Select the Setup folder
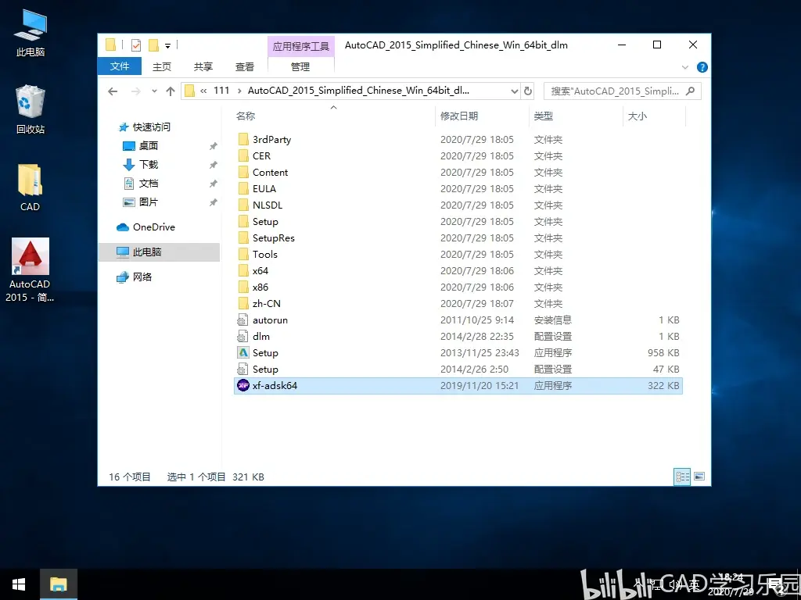The height and width of the screenshot is (600, 801). click(458, 222)
